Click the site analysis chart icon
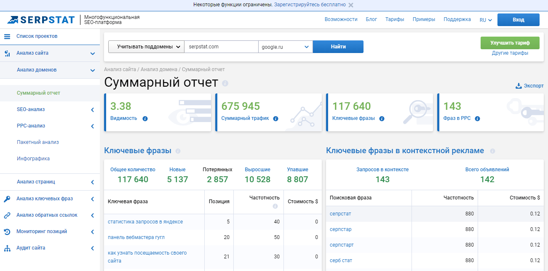Image resolution: width=548 pixels, height=271 pixels. click(x=7, y=53)
